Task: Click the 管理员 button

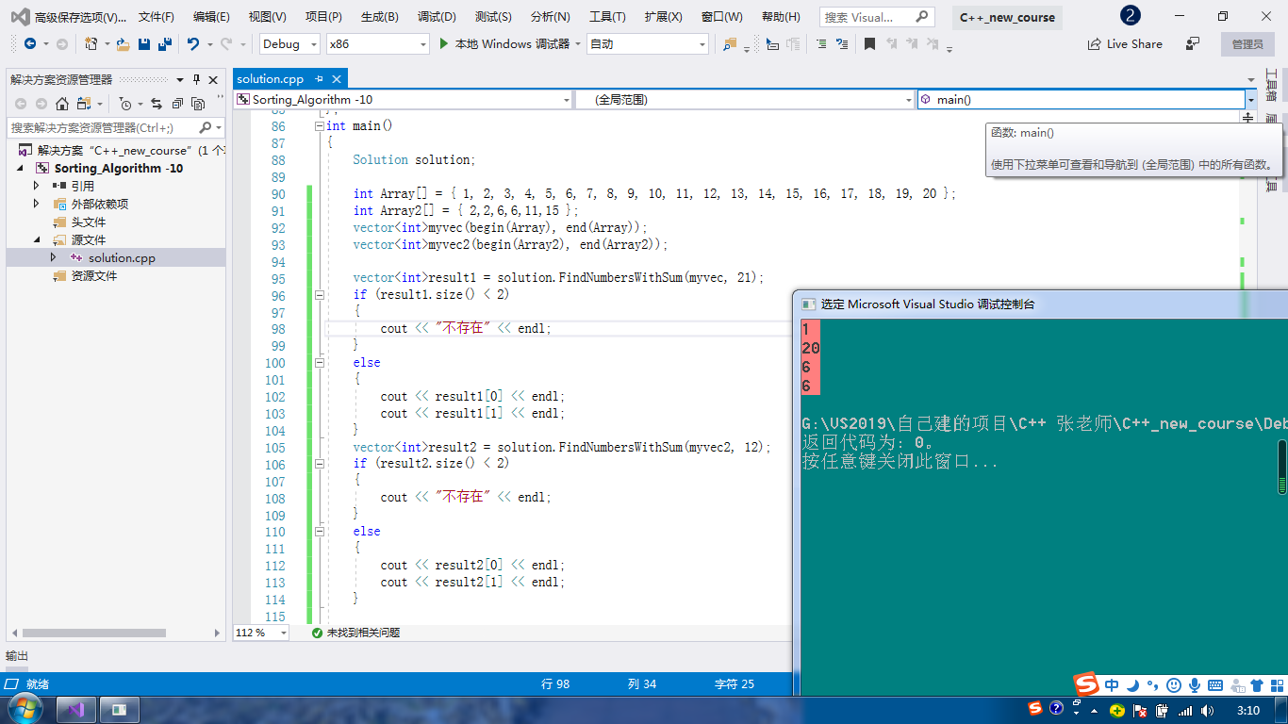Action: 1247,44
